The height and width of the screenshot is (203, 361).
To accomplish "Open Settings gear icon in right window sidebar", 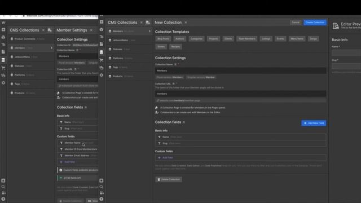I will pos(102,75).
